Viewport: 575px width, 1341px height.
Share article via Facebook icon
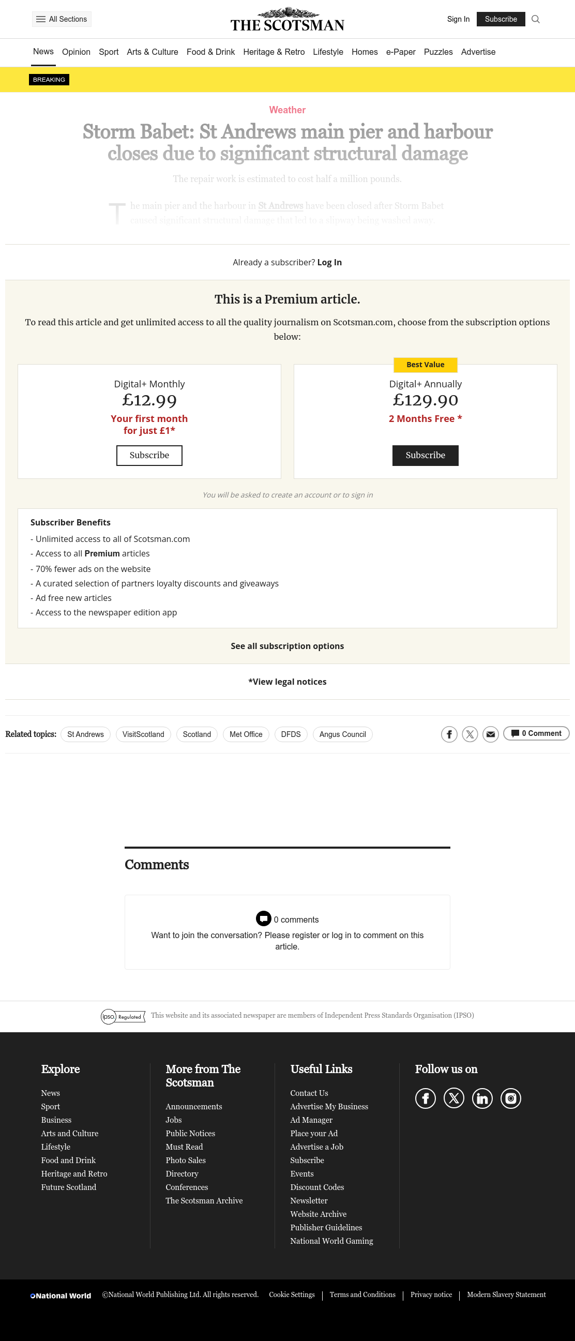tap(449, 734)
